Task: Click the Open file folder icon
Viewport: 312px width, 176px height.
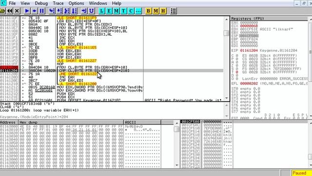Action: 2,11
